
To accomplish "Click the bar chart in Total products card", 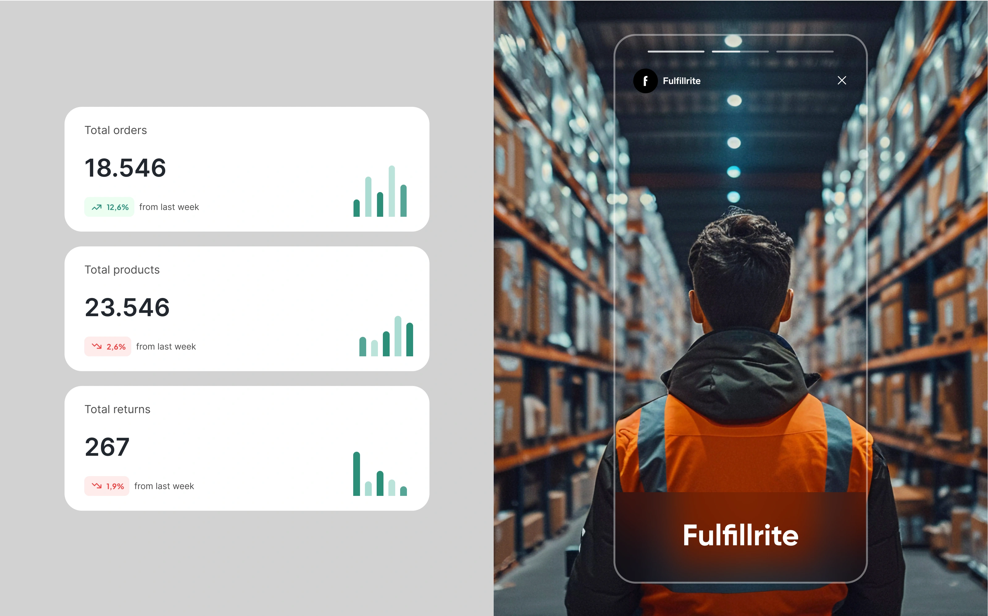I will 386,336.
